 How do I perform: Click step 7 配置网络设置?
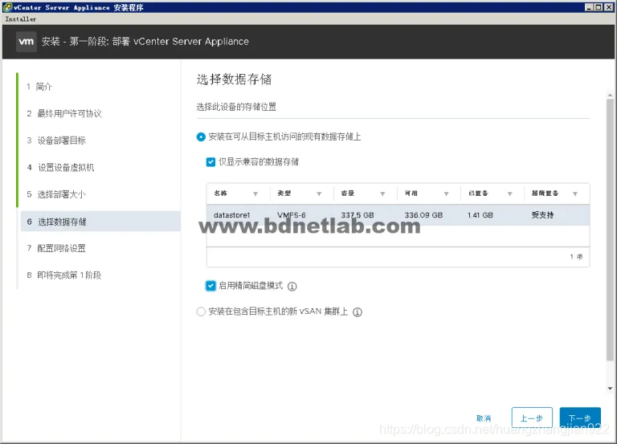coord(56,248)
